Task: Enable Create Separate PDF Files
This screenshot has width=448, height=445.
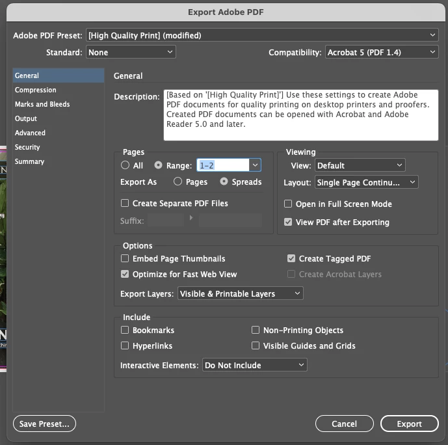Action: click(125, 203)
